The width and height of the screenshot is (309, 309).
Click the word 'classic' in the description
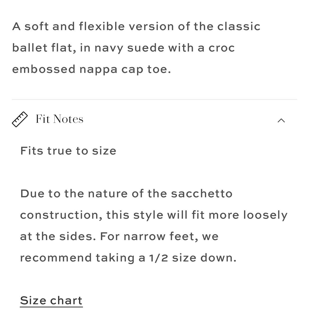click(239, 26)
